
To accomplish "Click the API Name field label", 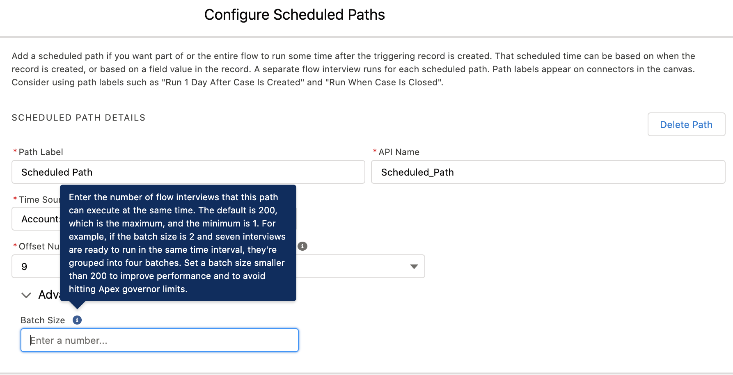I will [x=399, y=152].
